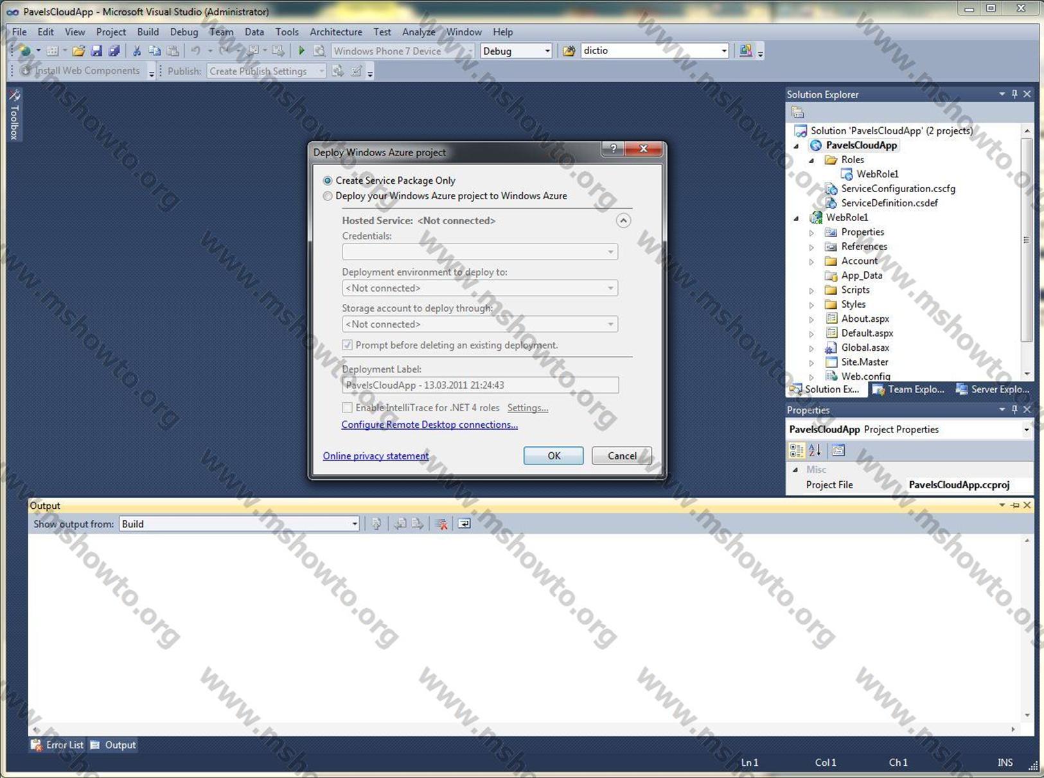Open the Toolbox side panel
This screenshot has width=1044, height=778.
[14, 114]
